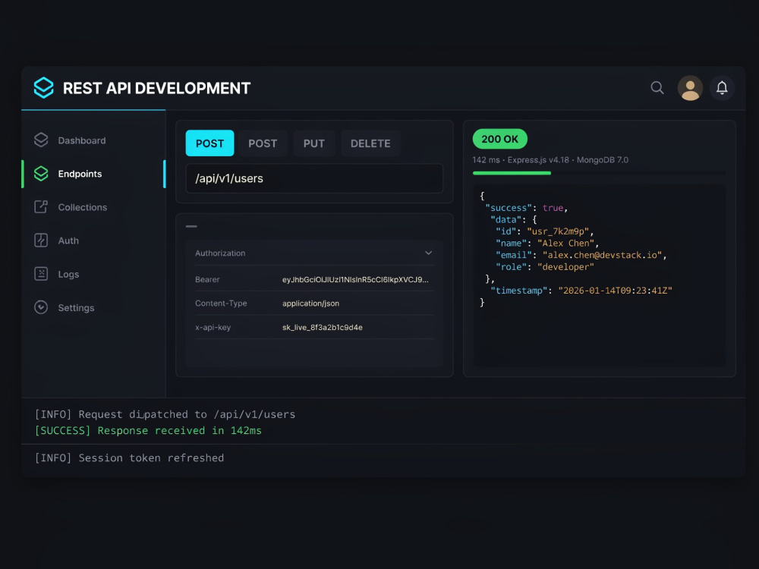This screenshot has width=759, height=569.
Task: Click the green Endpoints sidebar icon
Action: (41, 173)
